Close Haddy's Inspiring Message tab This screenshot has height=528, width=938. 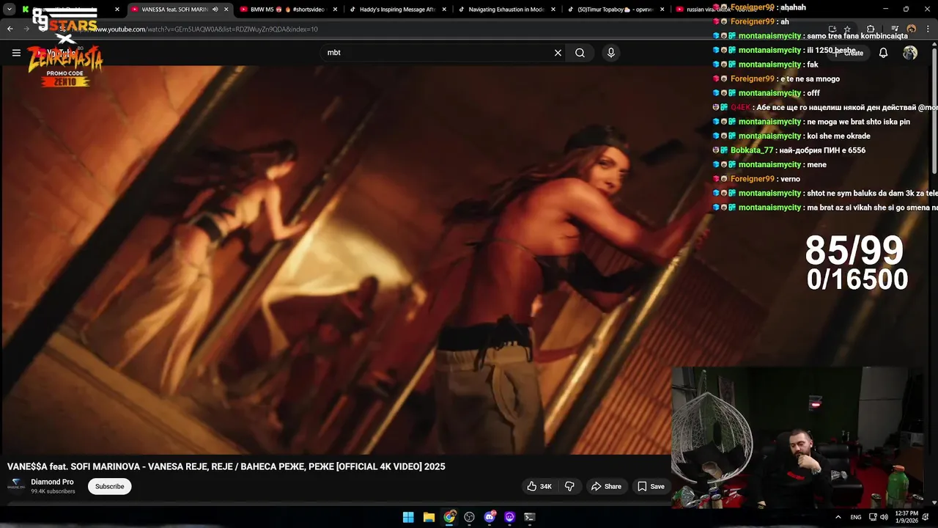coord(444,10)
